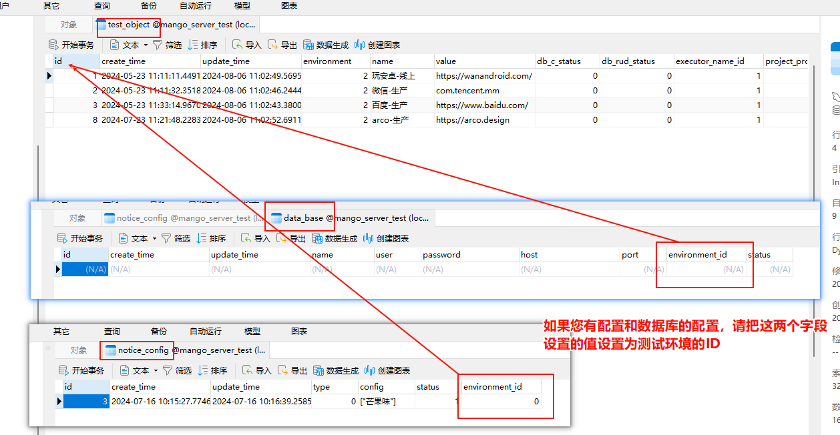840x435 pixels.
Task: Click the 导入 icon in the data_base window
Action: click(x=246, y=238)
